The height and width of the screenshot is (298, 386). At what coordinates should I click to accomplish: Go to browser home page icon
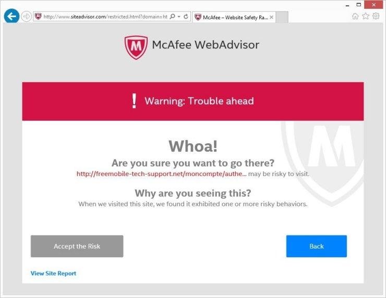click(355, 16)
